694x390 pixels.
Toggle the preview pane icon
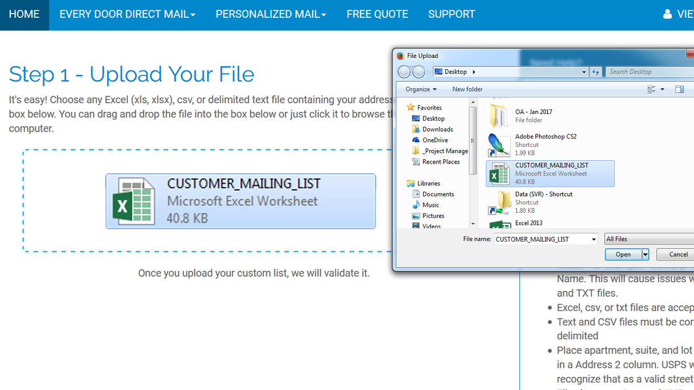pyautogui.click(x=679, y=89)
